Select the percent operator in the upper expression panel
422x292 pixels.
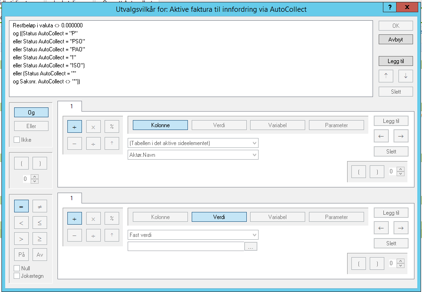click(112, 127)
